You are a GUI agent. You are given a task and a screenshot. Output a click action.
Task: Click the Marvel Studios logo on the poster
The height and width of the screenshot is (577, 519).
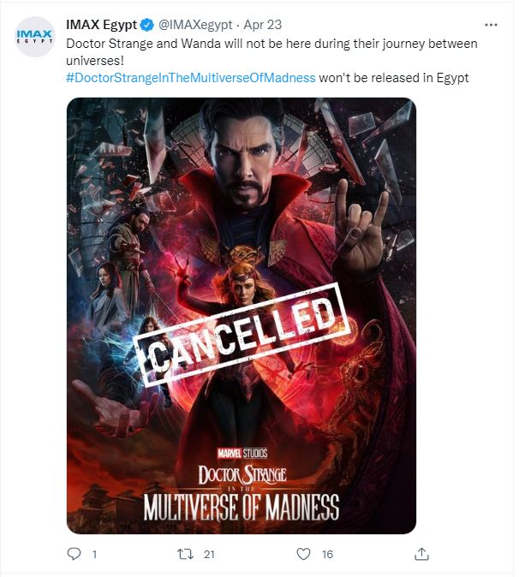(241, 452)
